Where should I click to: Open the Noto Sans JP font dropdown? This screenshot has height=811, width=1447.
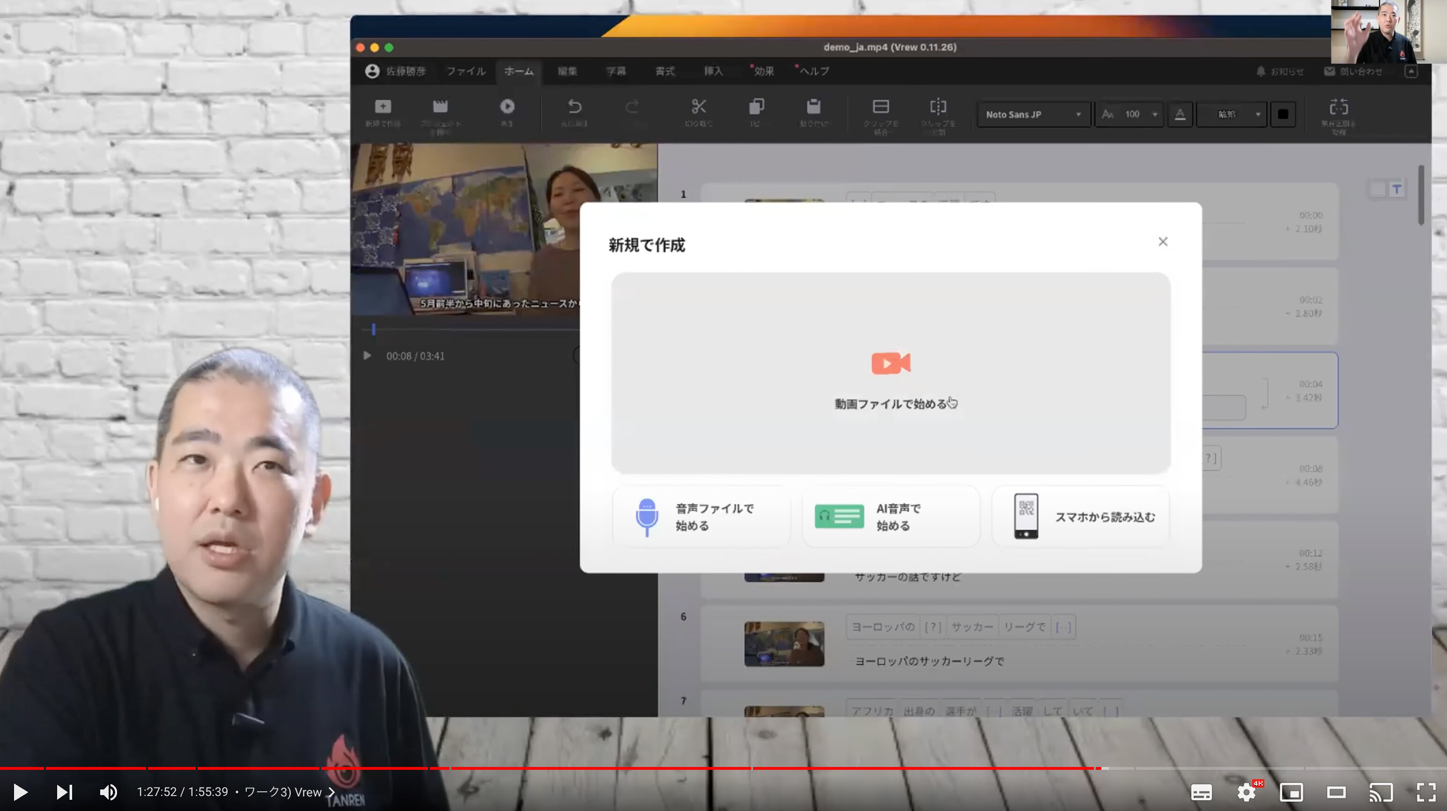[x=1034, y=115]
